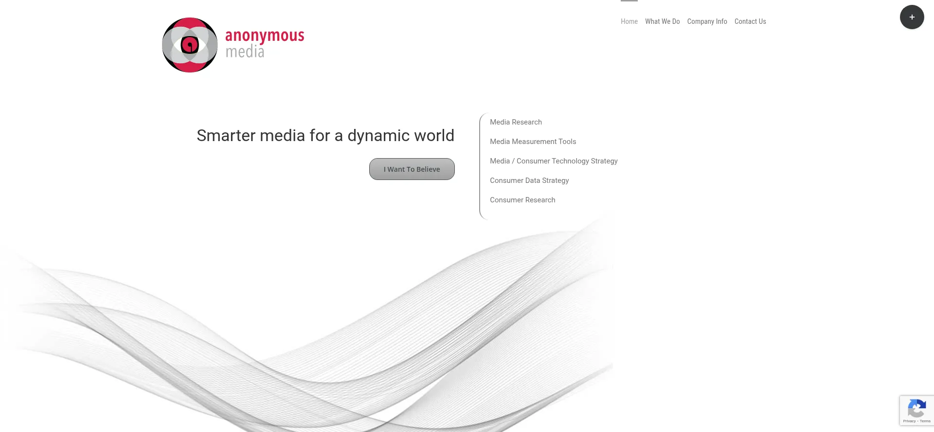934x432 pixels.
Task: Open the What We Do menu
Action: click(662, 21)
